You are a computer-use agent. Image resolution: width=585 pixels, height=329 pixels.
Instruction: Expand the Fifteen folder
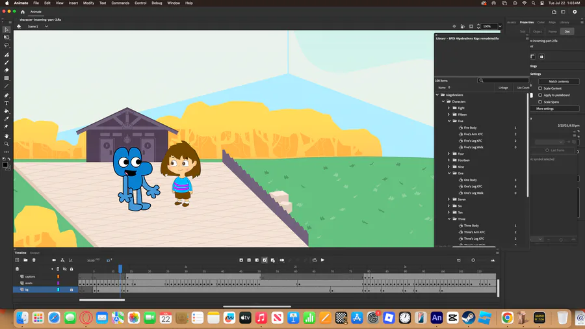point(448,114)
